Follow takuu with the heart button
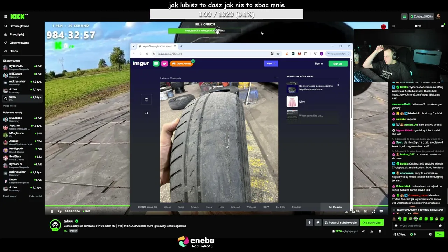448x252 pixels. pyautogui.click(x=318, y=223)
